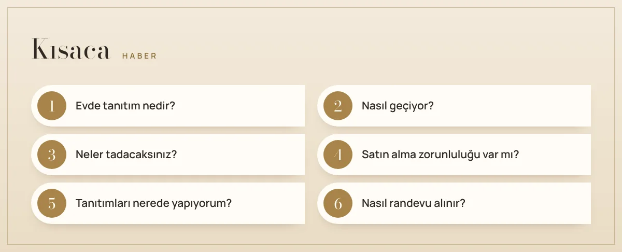Viewport: 622px width, 252px height.
Task: Open 'Nasıl geçiyor?' link
Action: [398, 106]
